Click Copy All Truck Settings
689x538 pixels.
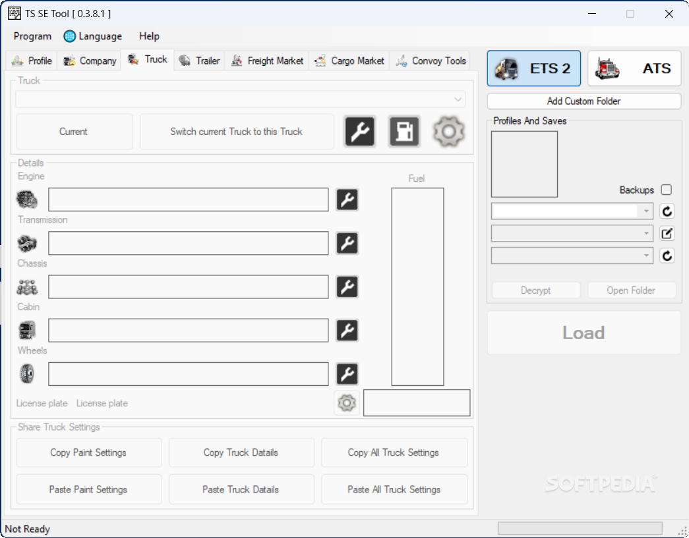pos(394,452)
